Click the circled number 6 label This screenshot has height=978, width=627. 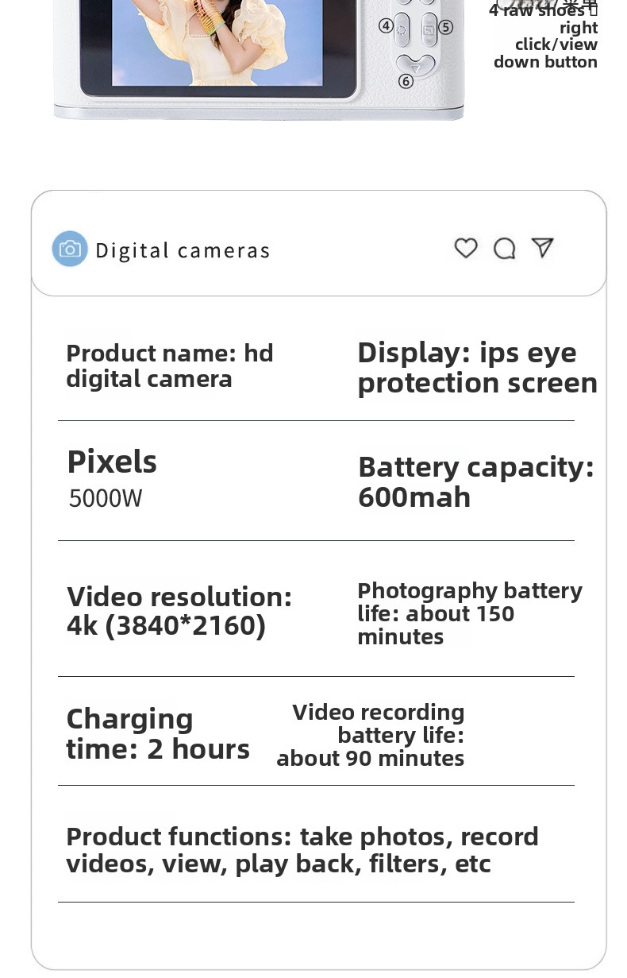406,81
